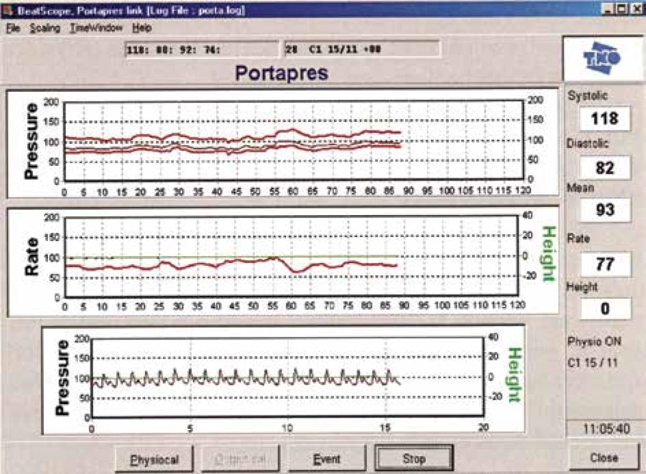Open the Help menu
The width and height of the screenshot is (646, 474).
click(x=142, y=28)
